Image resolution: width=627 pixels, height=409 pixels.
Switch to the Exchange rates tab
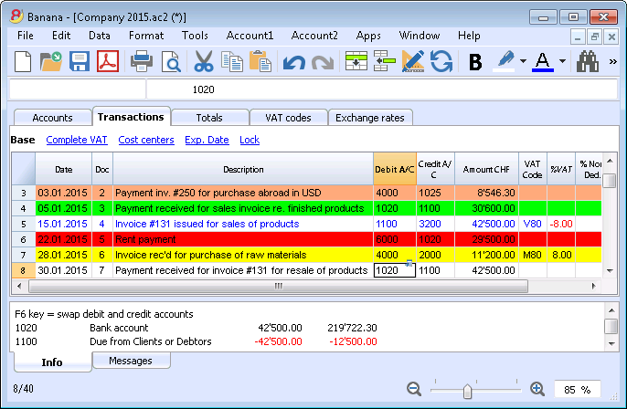click(x=370, y=118)
